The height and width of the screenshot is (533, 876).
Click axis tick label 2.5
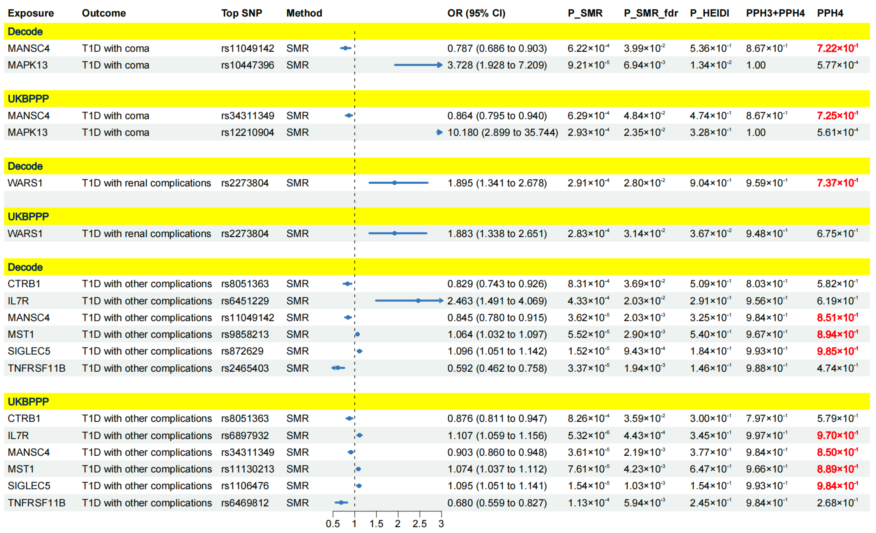point(420,524)
